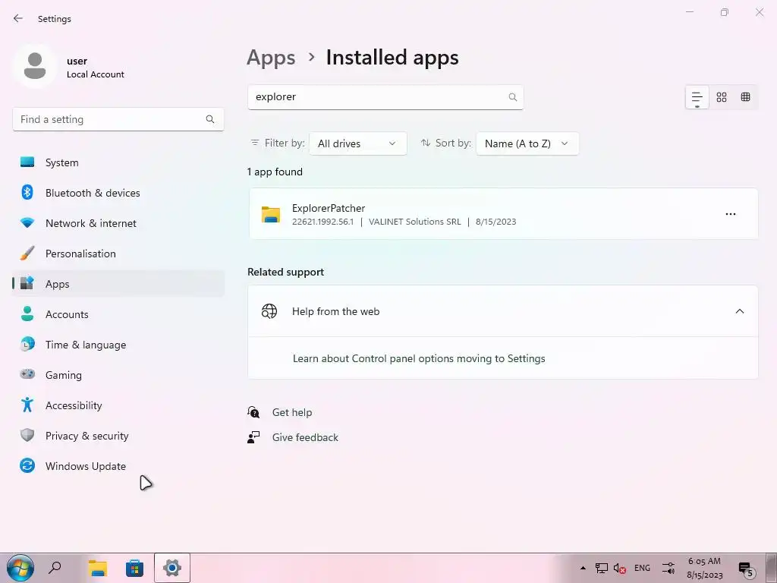Open the Filter by All drives dropdown

point(358,143)
